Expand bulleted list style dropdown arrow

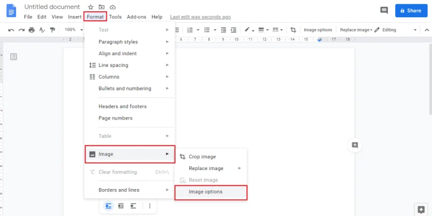(x=215, y=30)
